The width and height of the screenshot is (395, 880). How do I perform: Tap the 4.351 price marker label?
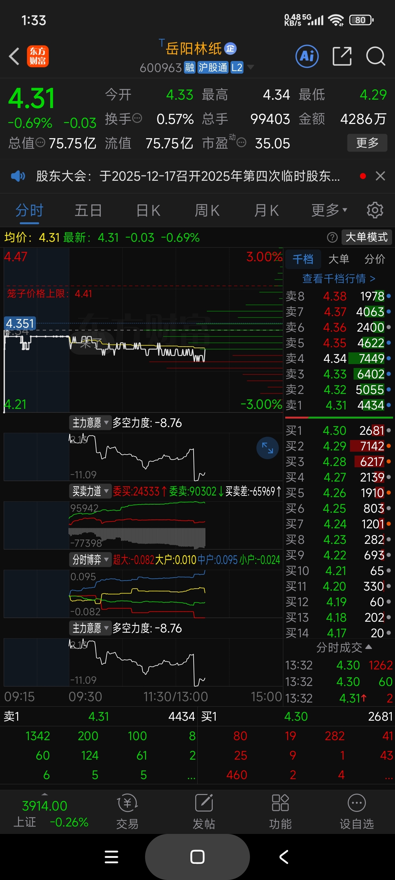point(20,323)
